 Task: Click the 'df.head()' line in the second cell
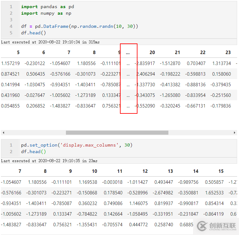point(33,152)
